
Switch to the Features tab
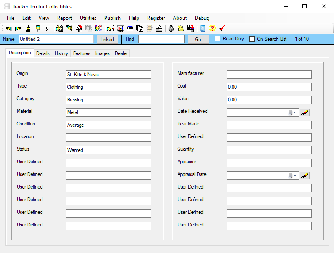pyautogui.click(x=82, y=53)
